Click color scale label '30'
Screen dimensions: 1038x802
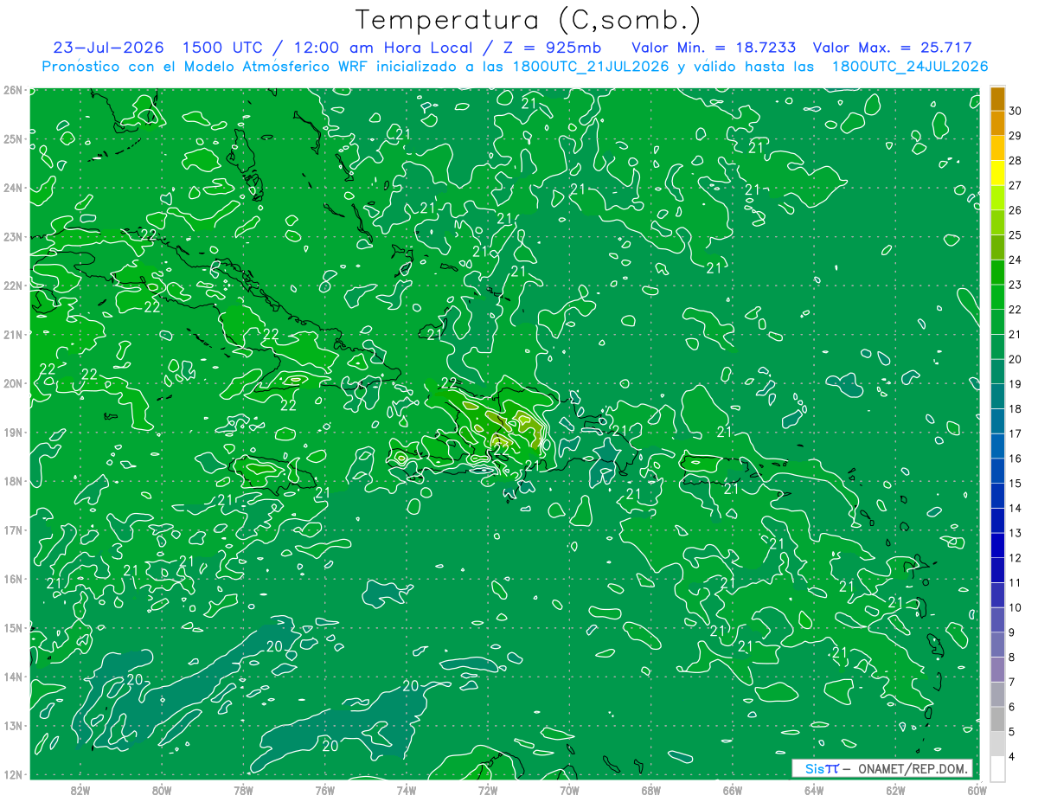click(x=1016, y=111)
